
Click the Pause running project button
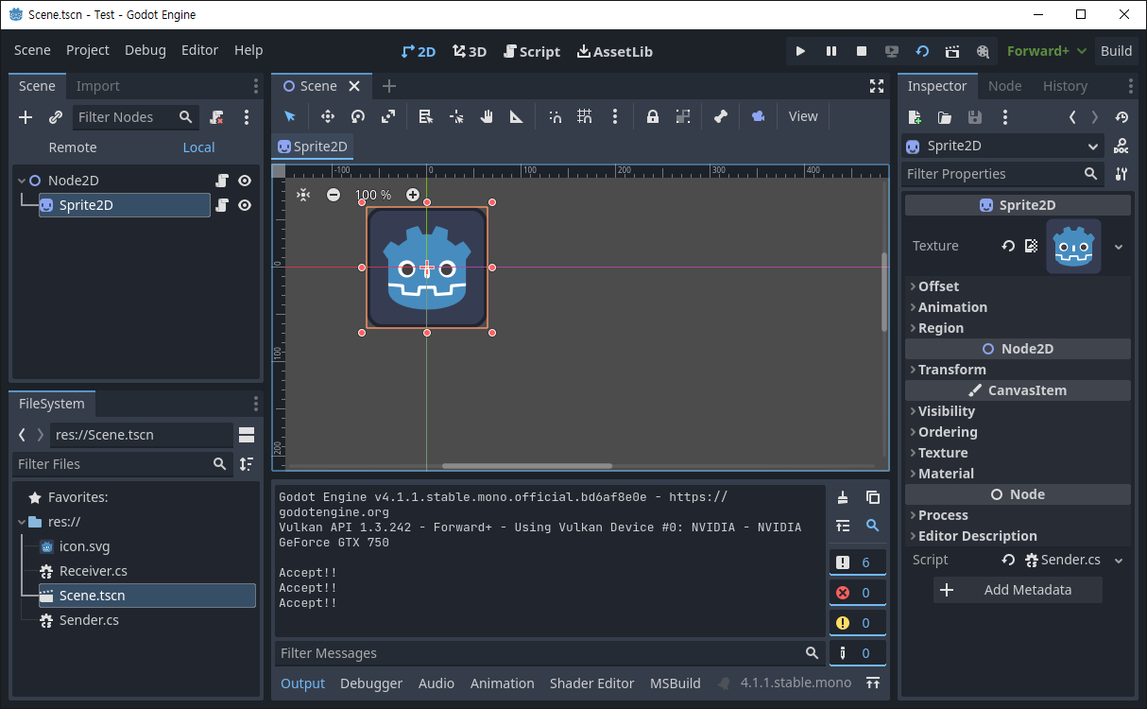tap(831, 51)
